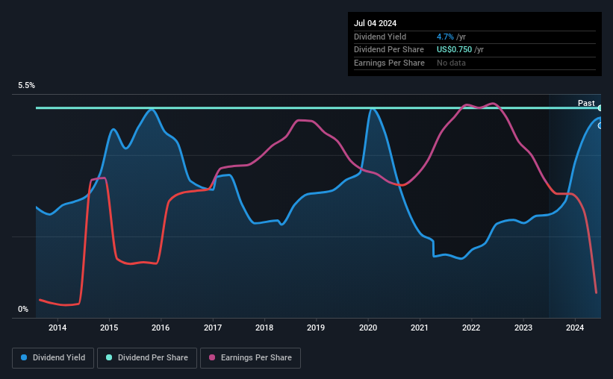
Task: Click the 5.5% y-axis label
Action: [26, 86]
